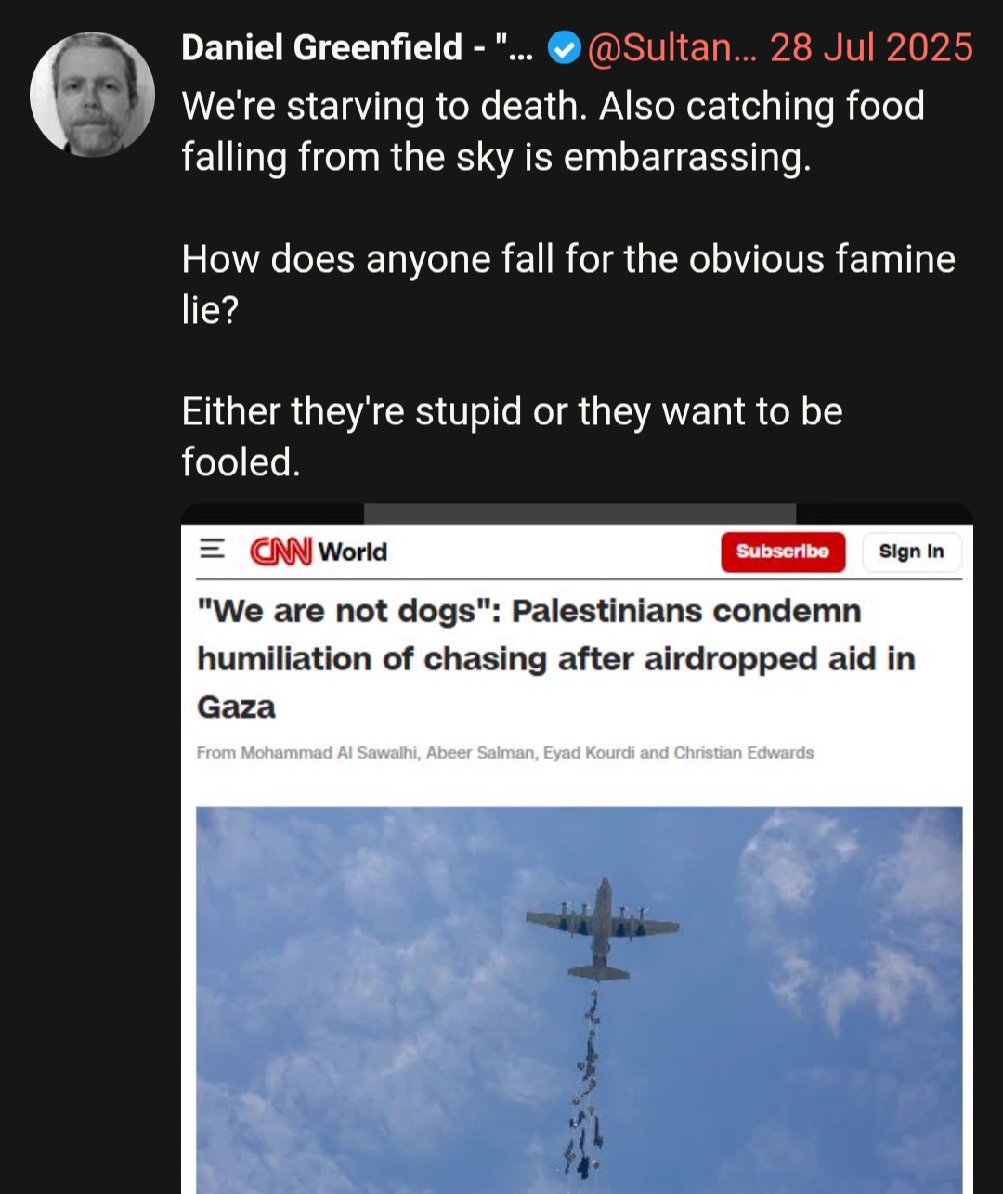Open the World section label
The height and width of the screenshot is (1194, 1003).
coord(353,552)
